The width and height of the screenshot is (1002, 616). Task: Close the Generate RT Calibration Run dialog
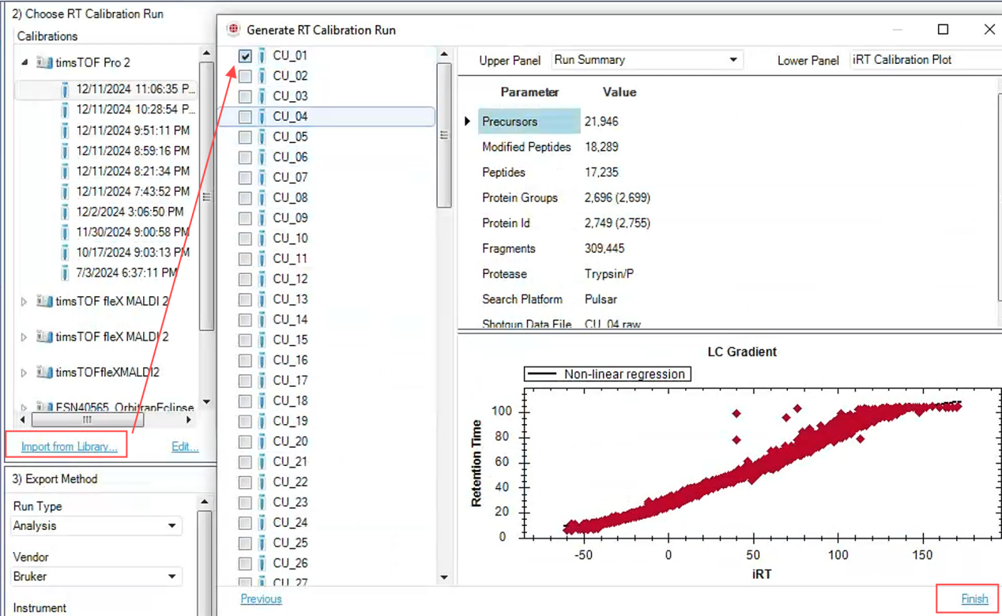(x=989, y=29)
